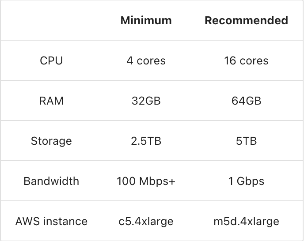Click the word cores in minimum CPU
This screenshot has height=241, width=304.
click(151, 61)
